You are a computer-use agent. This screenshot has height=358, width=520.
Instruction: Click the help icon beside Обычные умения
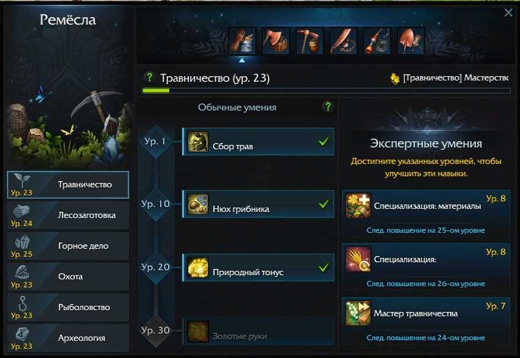328,107
